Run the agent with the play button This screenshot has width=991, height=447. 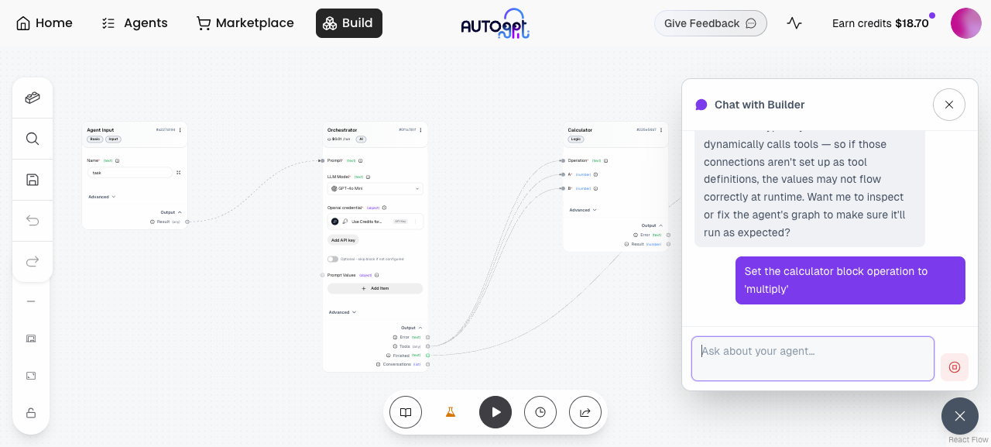point(495,412)
